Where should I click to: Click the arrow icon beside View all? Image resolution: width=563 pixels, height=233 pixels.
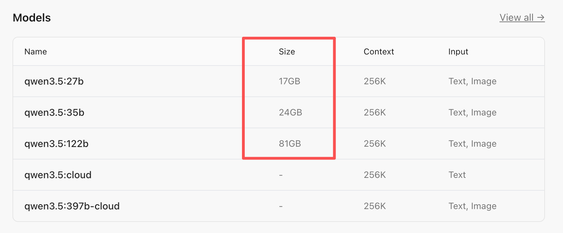click(541, 18)
